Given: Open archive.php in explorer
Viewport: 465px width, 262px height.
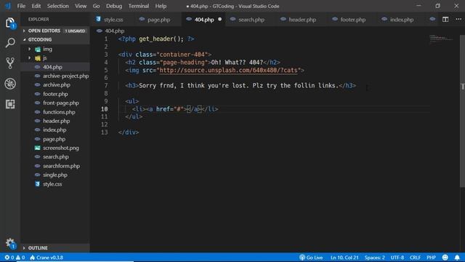Looking at the screenshot, I should click(57, 84).
